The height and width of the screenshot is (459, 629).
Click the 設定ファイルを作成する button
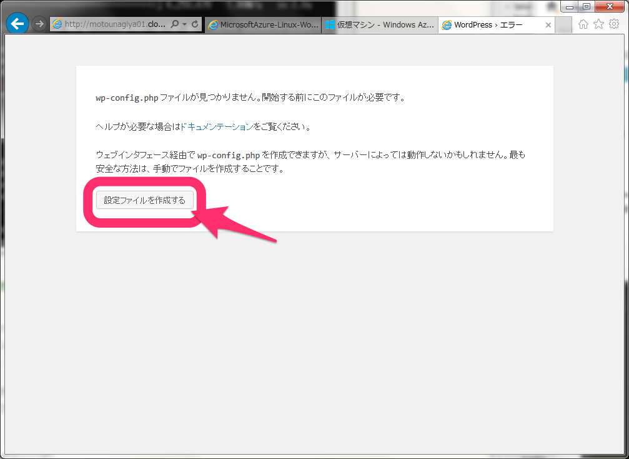point(145,200)
